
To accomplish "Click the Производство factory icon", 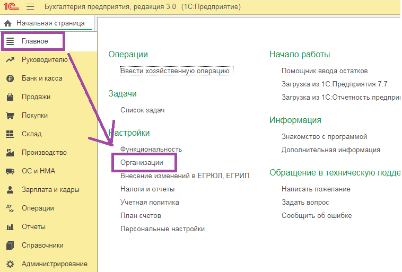I will click(x=10, y=153).
